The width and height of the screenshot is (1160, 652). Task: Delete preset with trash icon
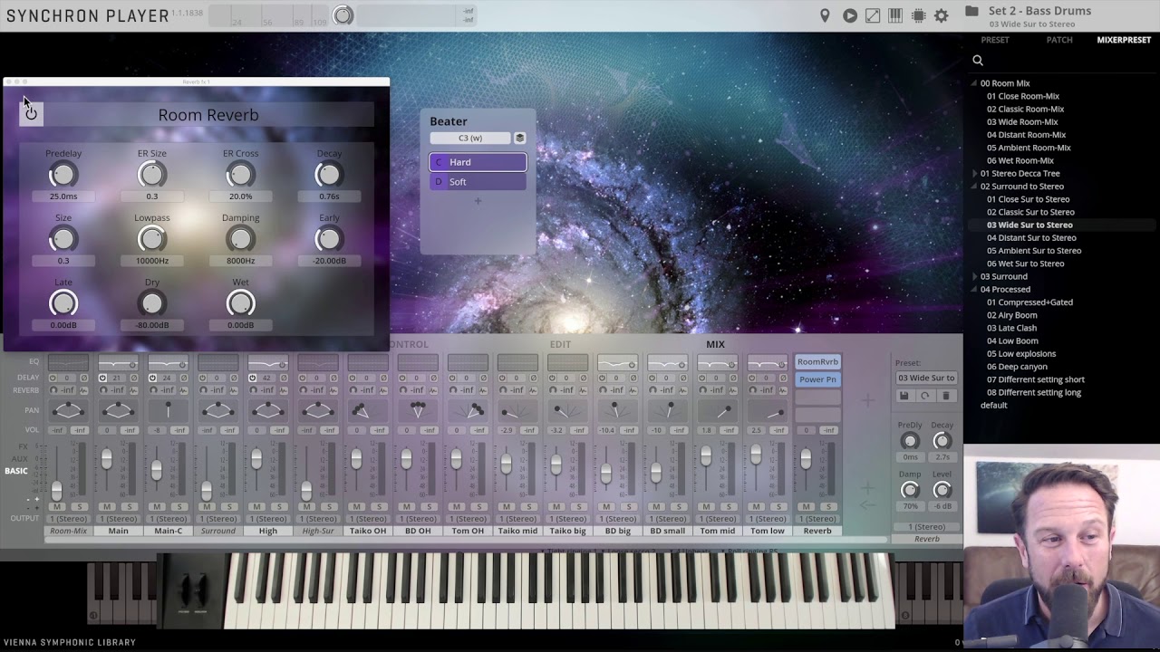[945, 396]
